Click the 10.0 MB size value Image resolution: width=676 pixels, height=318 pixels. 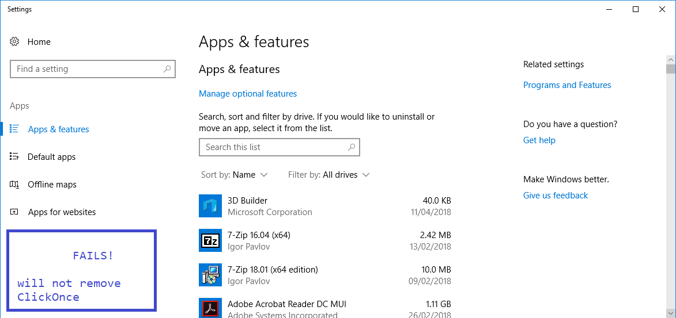[436, 270]
